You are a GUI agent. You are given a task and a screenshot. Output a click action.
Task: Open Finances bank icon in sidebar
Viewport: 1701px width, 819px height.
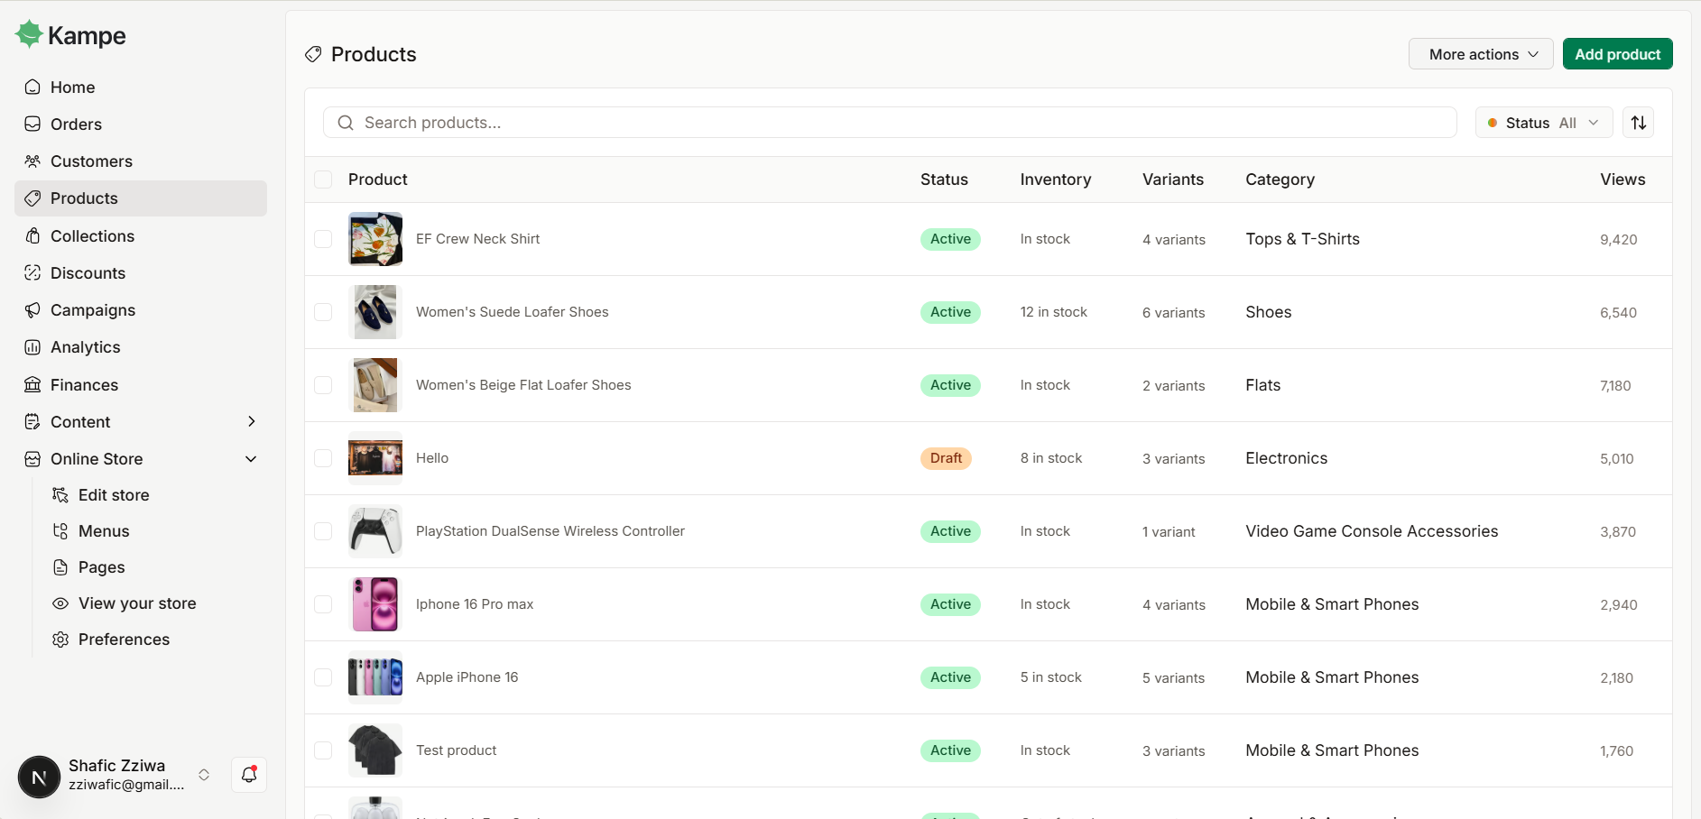tap(32, 385)
